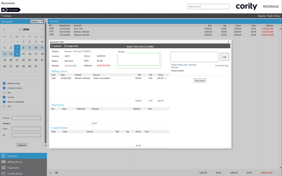Screen dimensions: 282x176
Task: Enable the Paid filter checkbox
Action: pyautogui.click(x=4, y=106)
